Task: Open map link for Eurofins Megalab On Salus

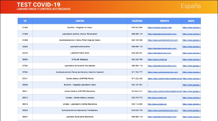Action: coord(192,27)
